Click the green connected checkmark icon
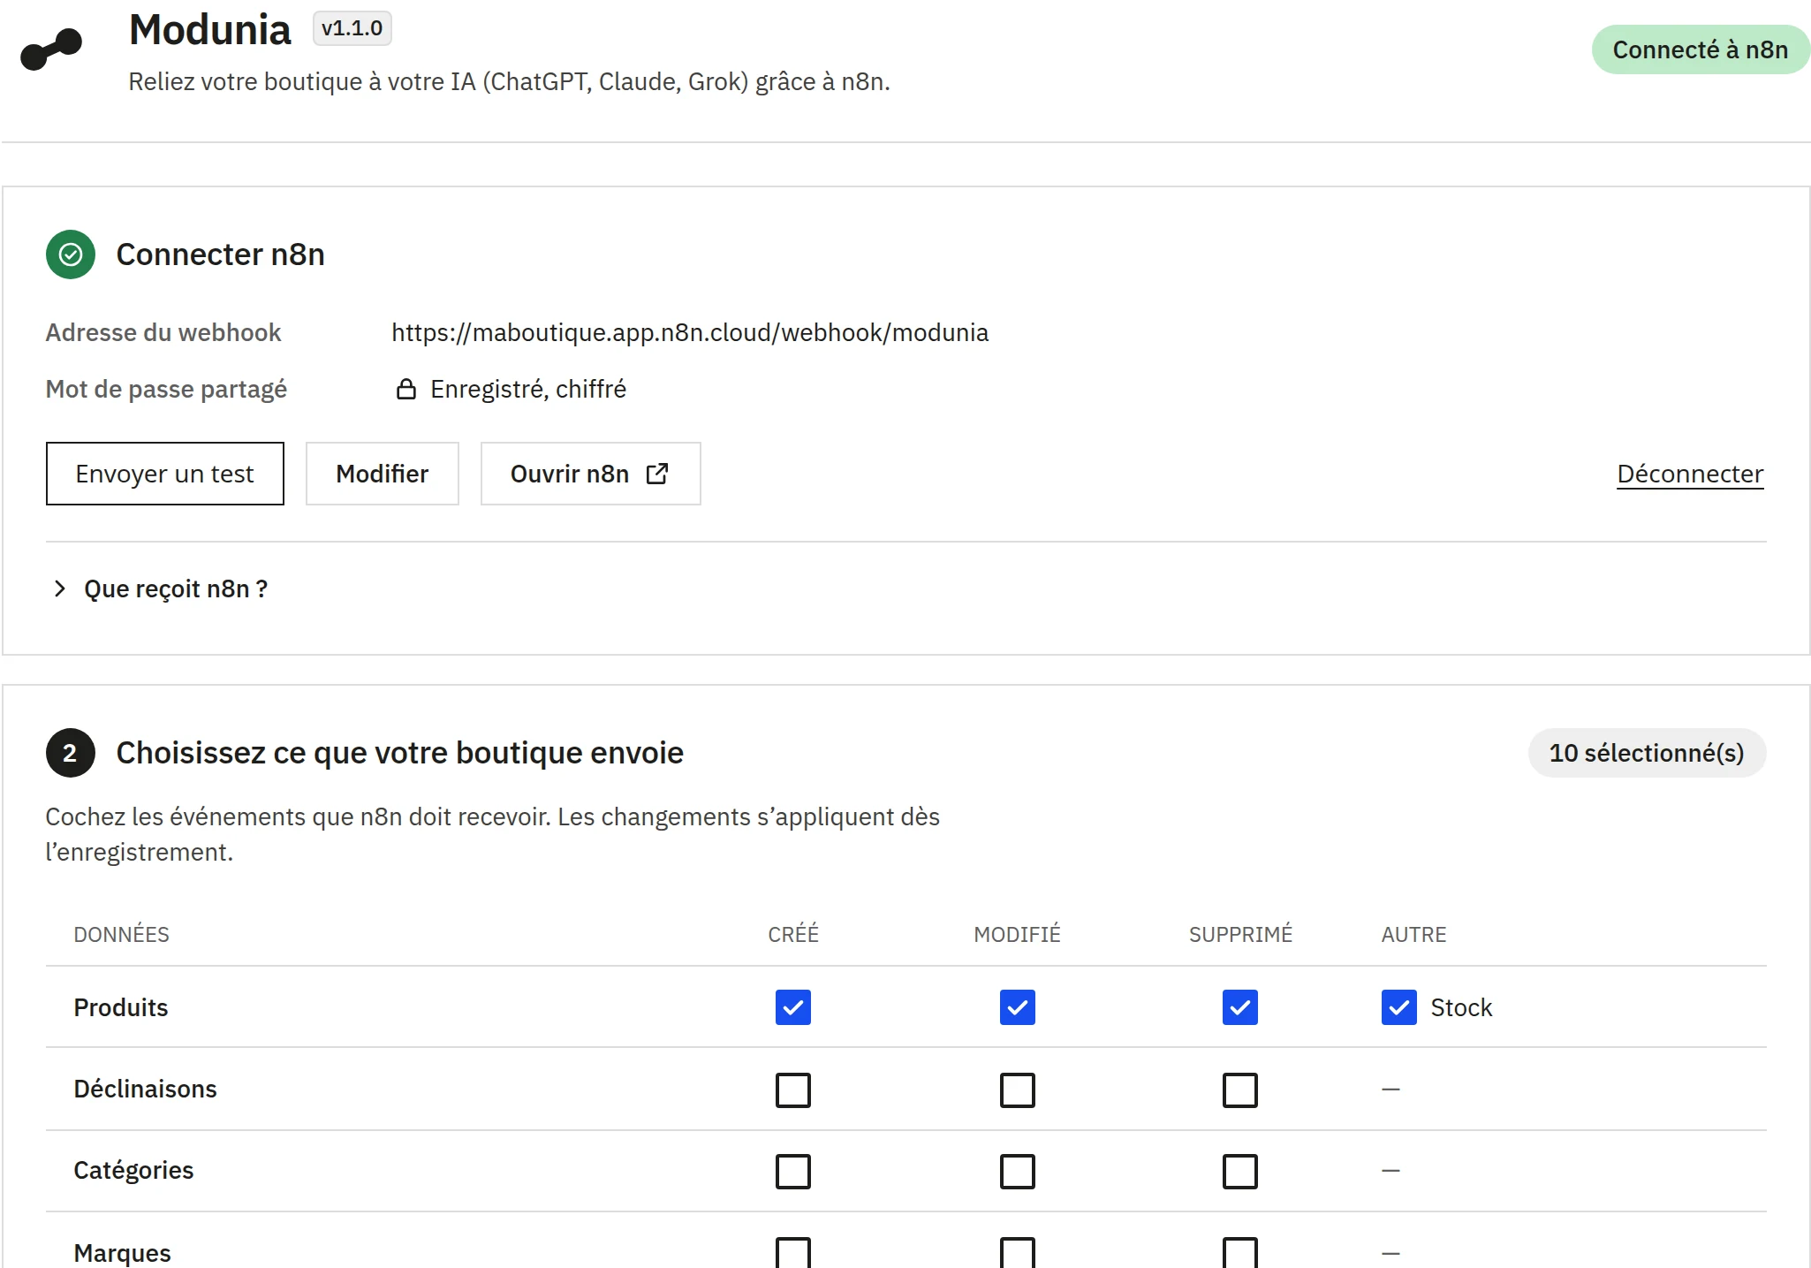The image size is (1811, 1268). [x=71, y=254]
